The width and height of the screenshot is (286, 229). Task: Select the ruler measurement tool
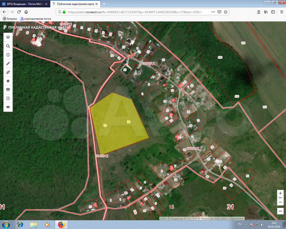[x=8, y=72]
